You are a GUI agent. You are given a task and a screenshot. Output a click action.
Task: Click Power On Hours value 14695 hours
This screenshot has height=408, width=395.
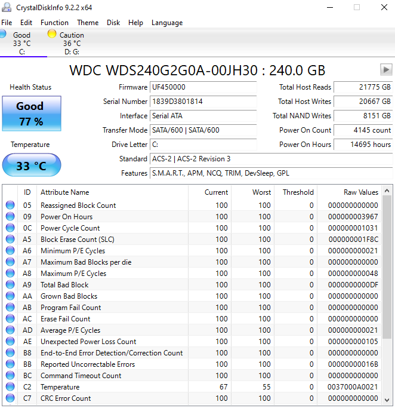click(363, 145)
